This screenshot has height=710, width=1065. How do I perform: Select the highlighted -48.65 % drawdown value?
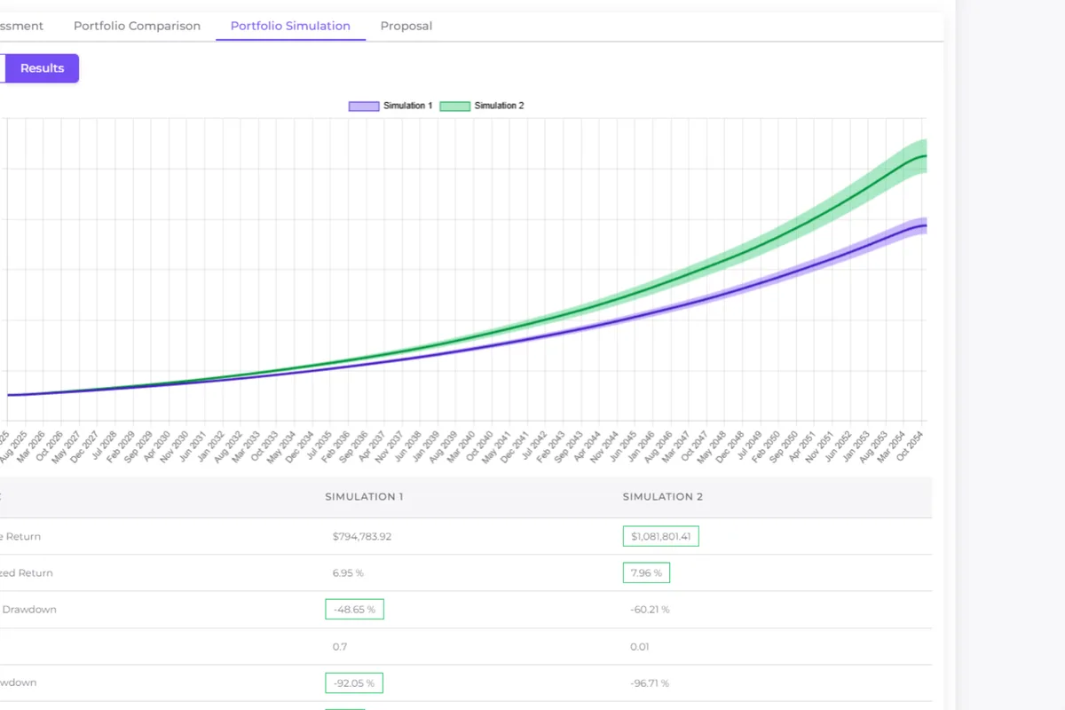click(354, 610)
